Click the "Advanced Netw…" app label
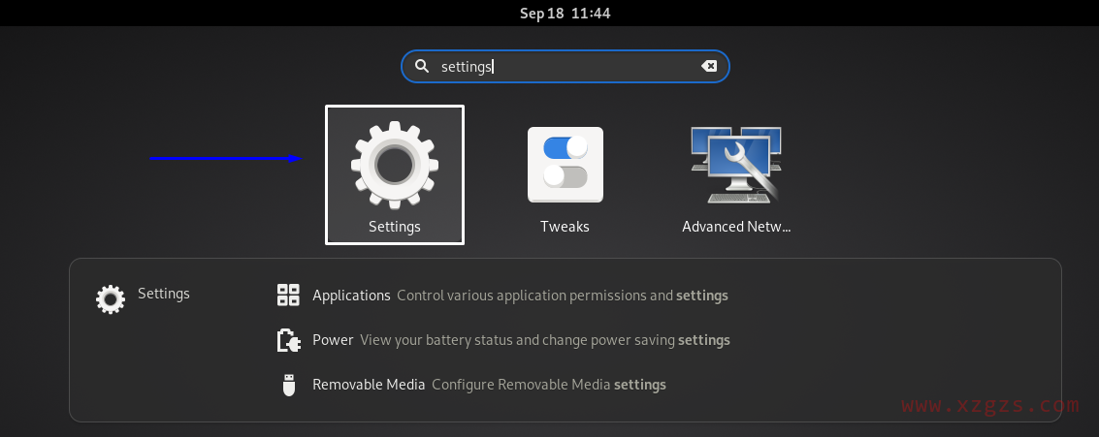The height and width of the screenshot is (437, 1099). (736, 227)
